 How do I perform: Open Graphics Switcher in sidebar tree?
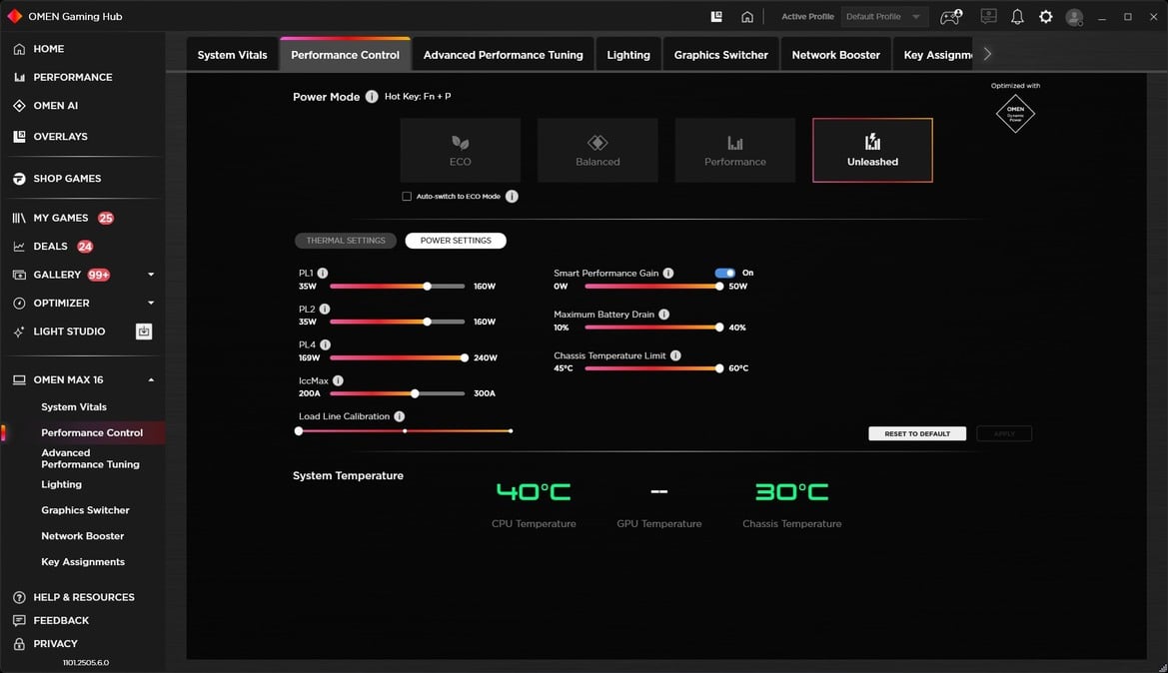pos(85,510)
